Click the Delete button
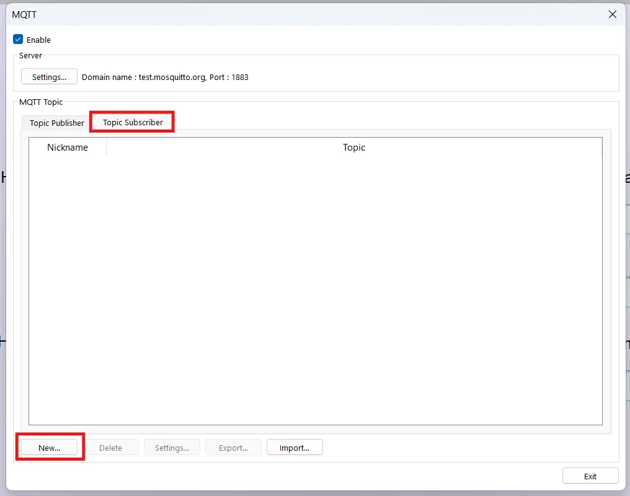This screenshot has width=630, height=496. (112, 446)
